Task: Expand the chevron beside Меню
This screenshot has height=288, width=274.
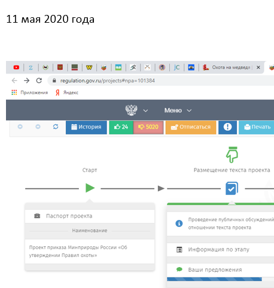Action: [189, 111]
